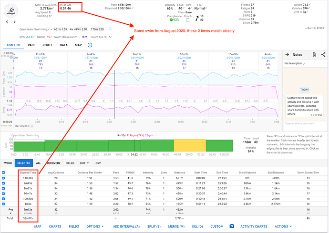Click DEL (D) button

click(197, 226)
